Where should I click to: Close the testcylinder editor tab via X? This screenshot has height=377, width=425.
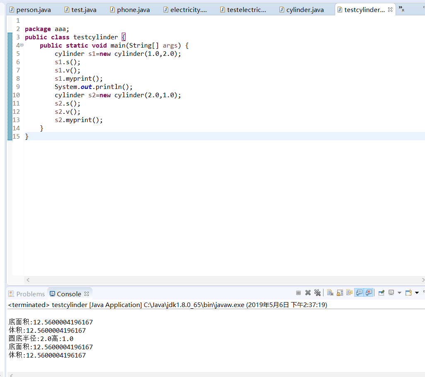tap(390, 10)
